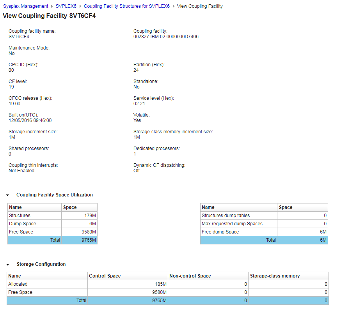Select the Structures dump tables row

pos(264,216)
